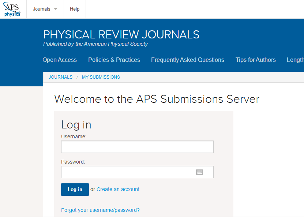Select Frequently Asked Questions in the navigation bar
The width and height of the screenshot is (304, 217).
[x=188, y=60]
